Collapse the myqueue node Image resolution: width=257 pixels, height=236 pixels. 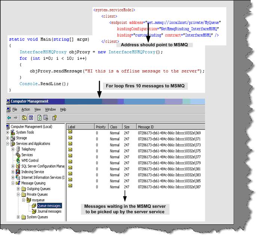tap(24, 200)
